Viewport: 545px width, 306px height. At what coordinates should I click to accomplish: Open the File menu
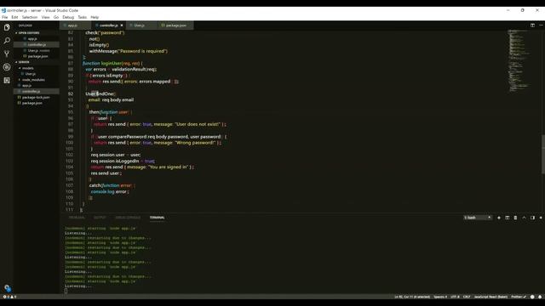5,17
